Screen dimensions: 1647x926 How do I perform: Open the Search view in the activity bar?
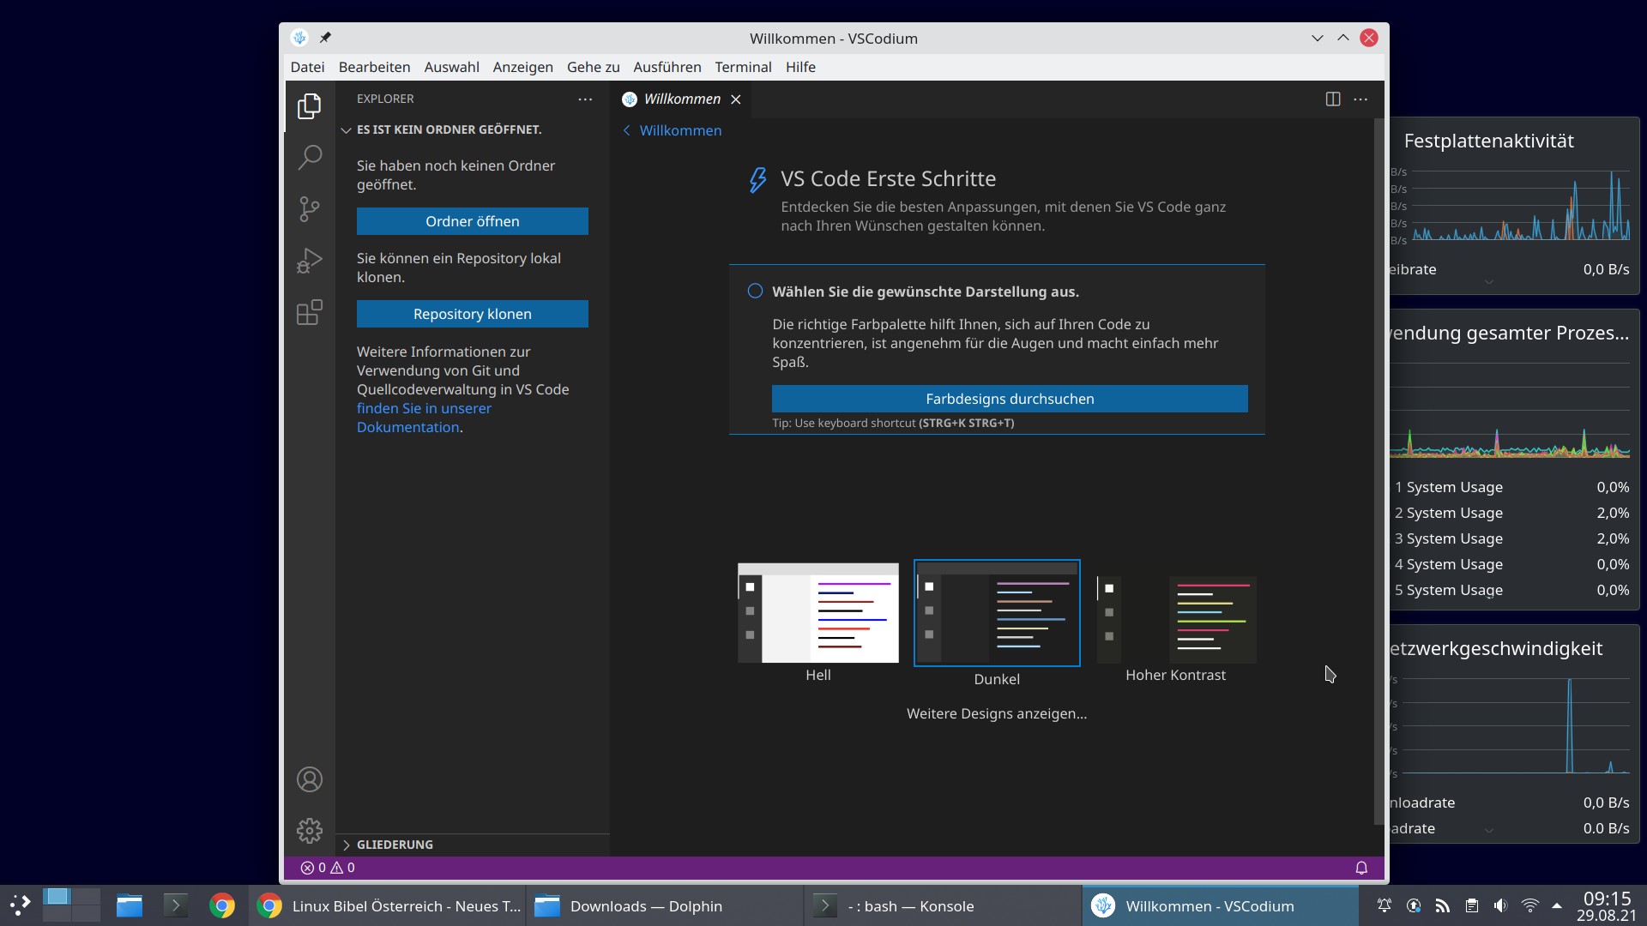[309, 157]
